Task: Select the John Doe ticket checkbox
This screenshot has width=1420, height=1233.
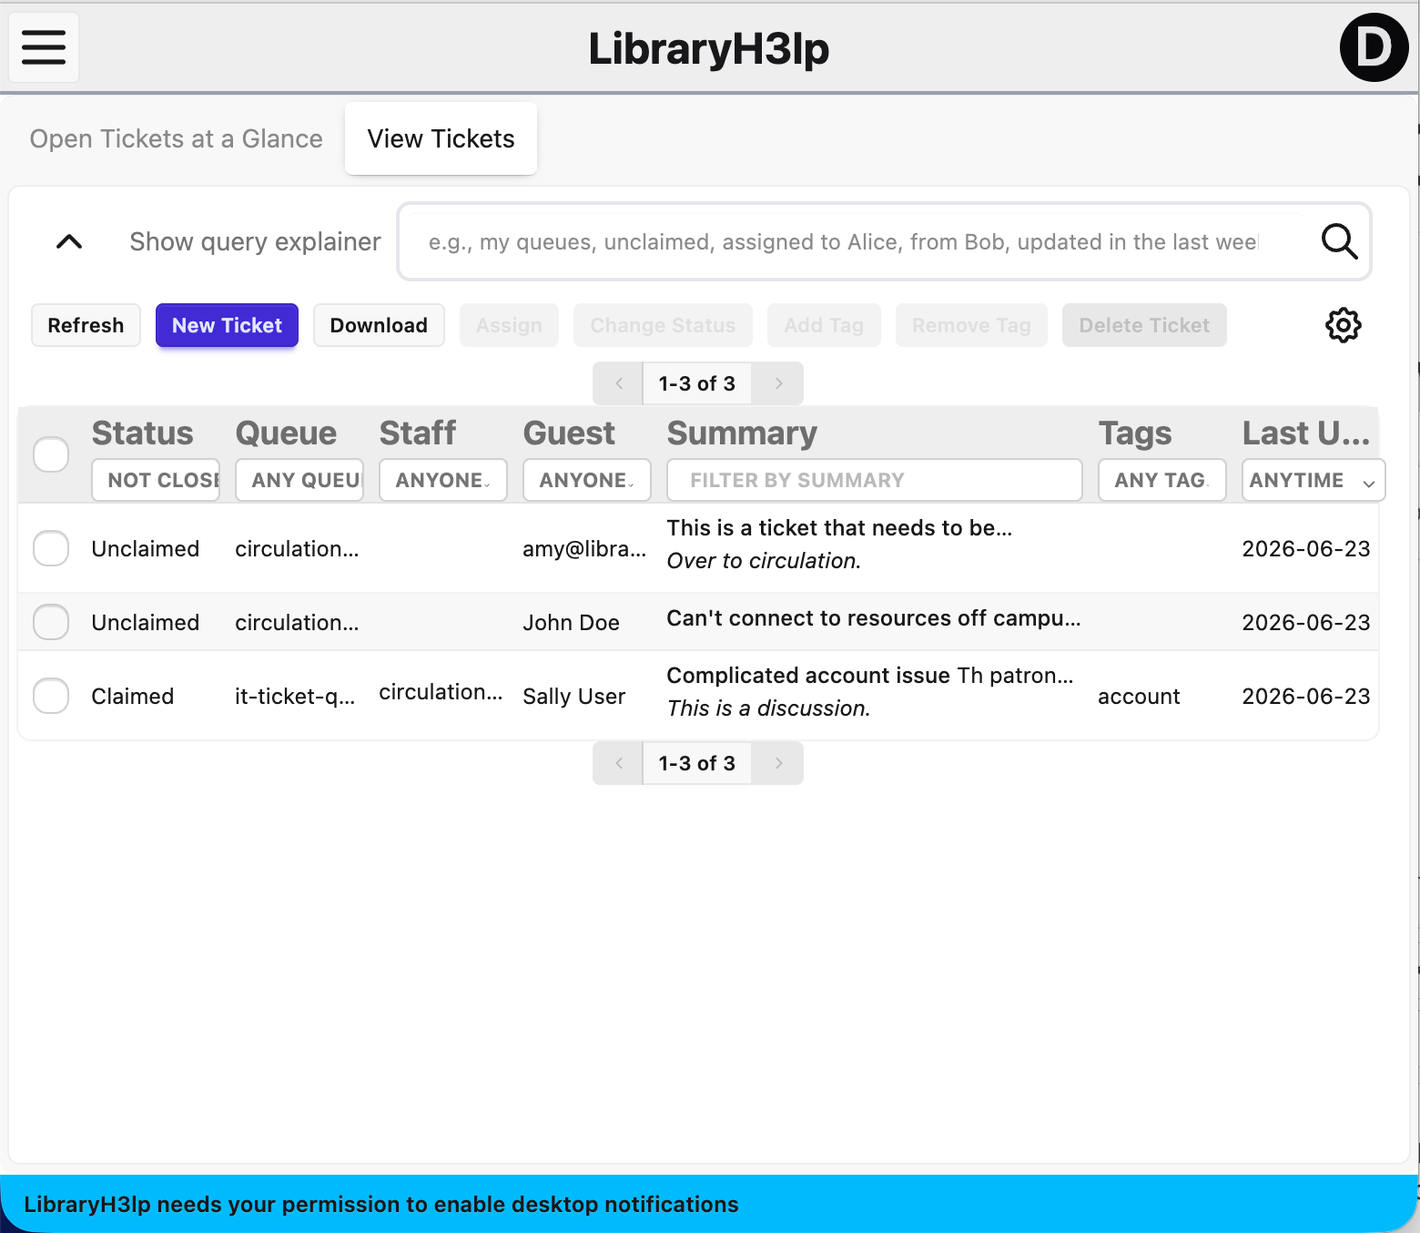Action: click(x=51, y=622)
